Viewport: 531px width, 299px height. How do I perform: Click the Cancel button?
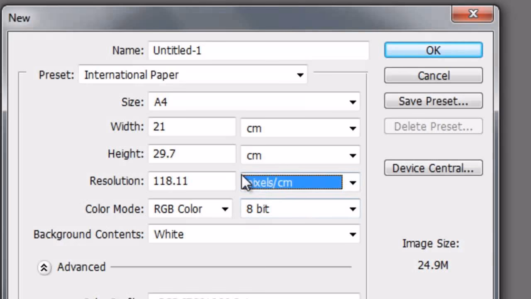(433, 75)
